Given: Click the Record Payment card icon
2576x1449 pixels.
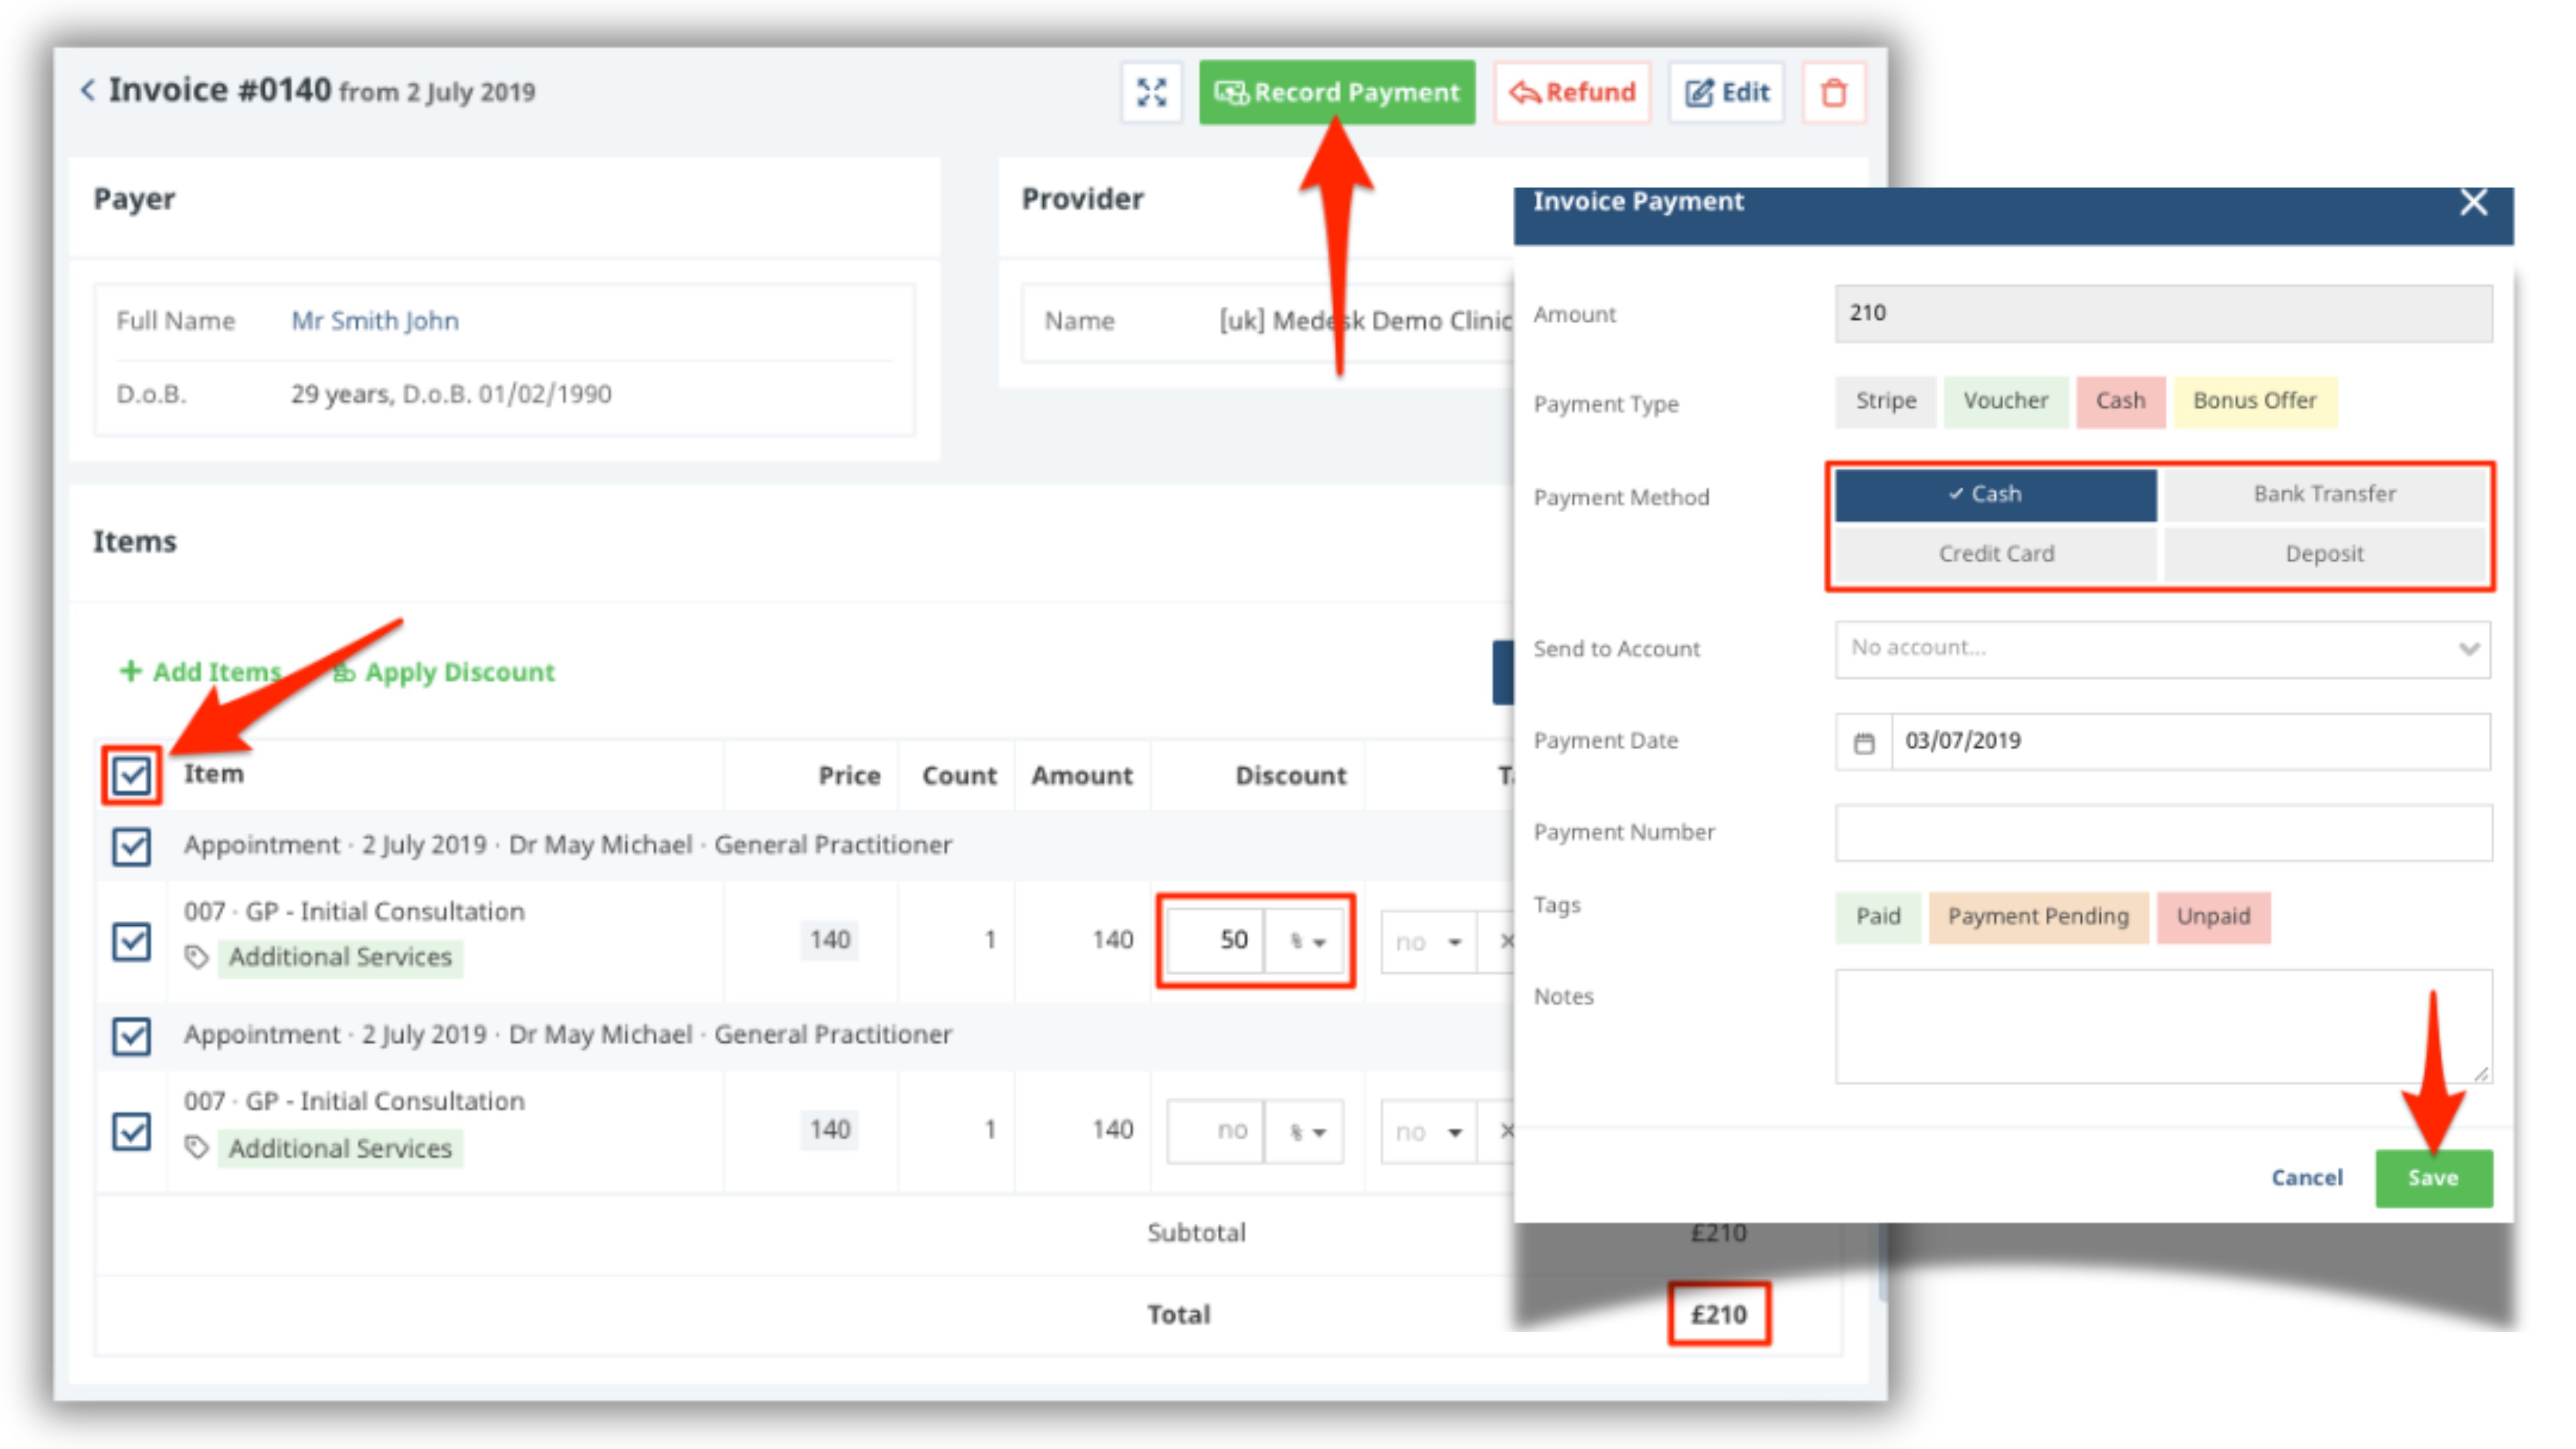Looking at the screenshot, I should (1232, 92).
